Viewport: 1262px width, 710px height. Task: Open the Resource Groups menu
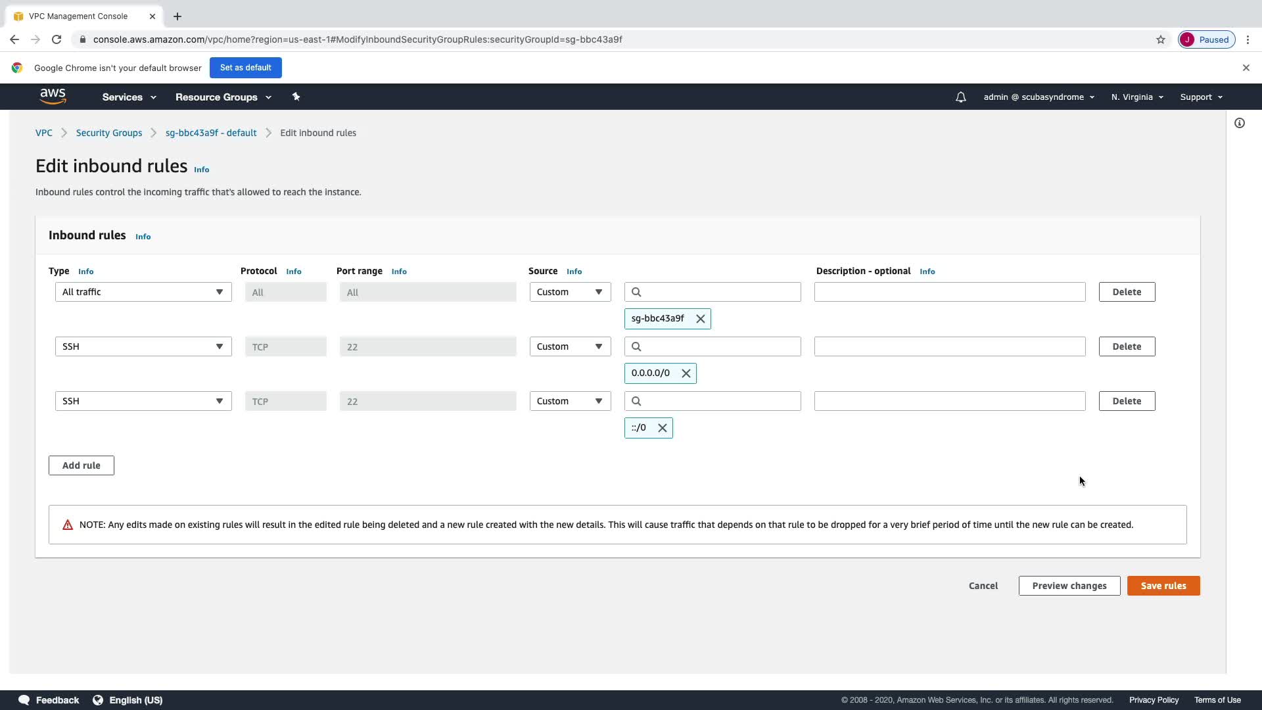click(223, 97)
